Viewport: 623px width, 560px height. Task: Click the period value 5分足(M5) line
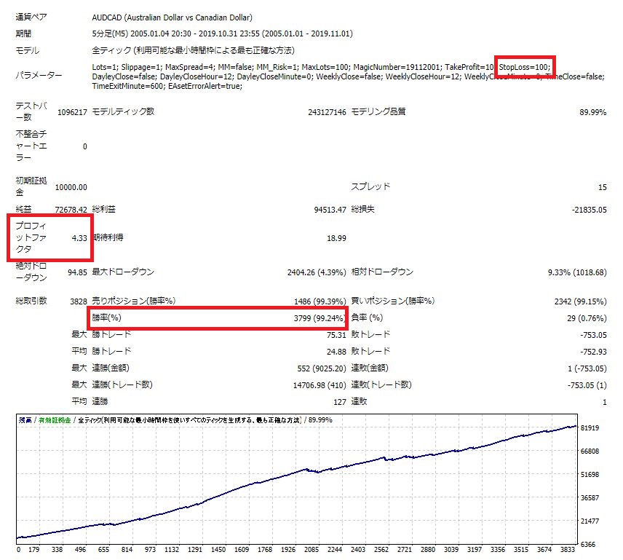222,33
